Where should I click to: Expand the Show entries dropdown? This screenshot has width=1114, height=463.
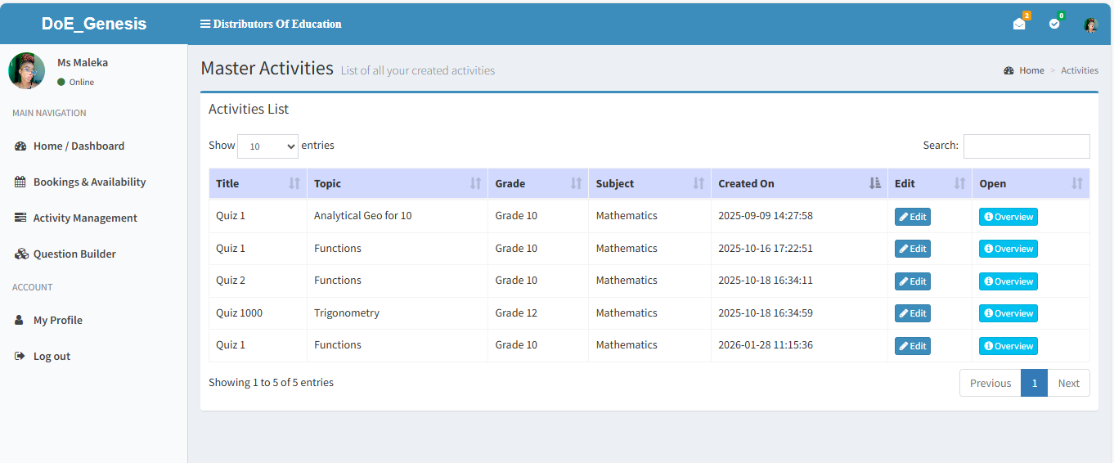point(267,146)
